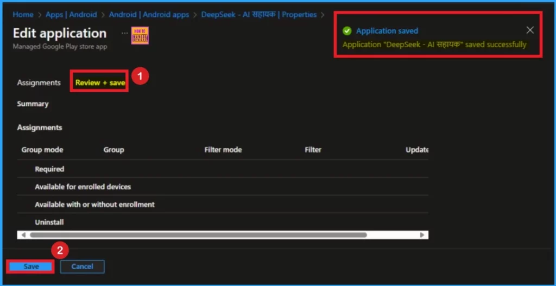This screenshot has height=286, width=556.
Task: Open the ellipsis more options menu
Action: click(x=124, y=33)
